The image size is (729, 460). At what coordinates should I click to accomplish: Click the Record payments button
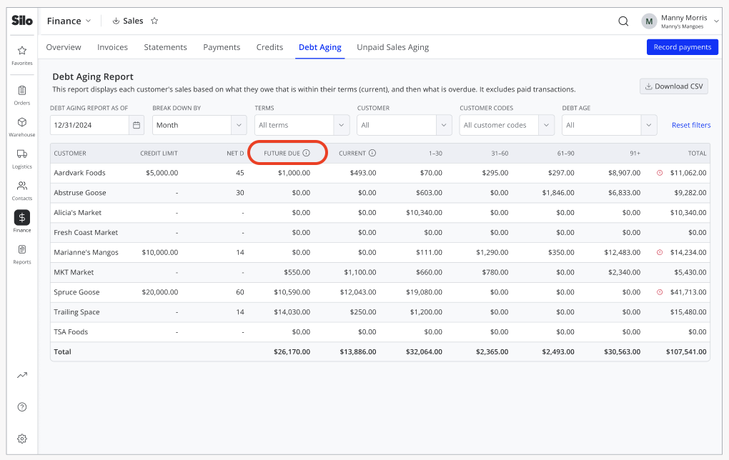[x=682, y=47]
